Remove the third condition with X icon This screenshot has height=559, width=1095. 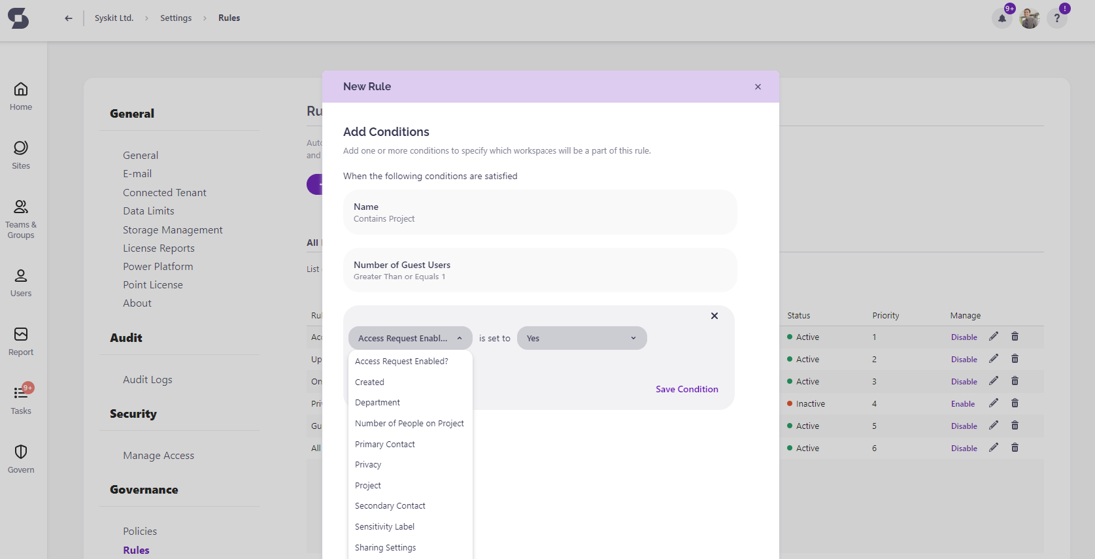[x=715, y=316]
